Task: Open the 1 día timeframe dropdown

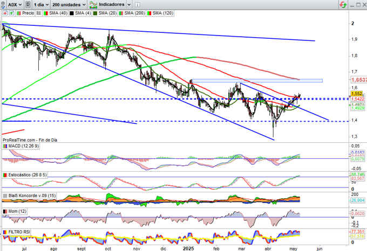Action: tap(40, 4)
